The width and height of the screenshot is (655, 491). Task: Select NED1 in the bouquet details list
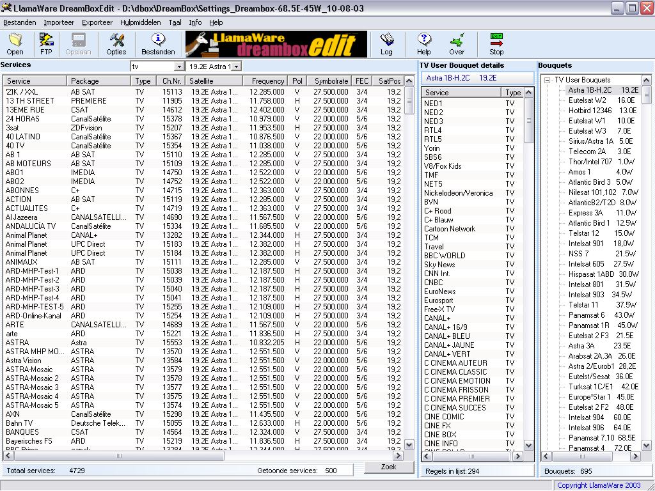(x=473, y=103)
